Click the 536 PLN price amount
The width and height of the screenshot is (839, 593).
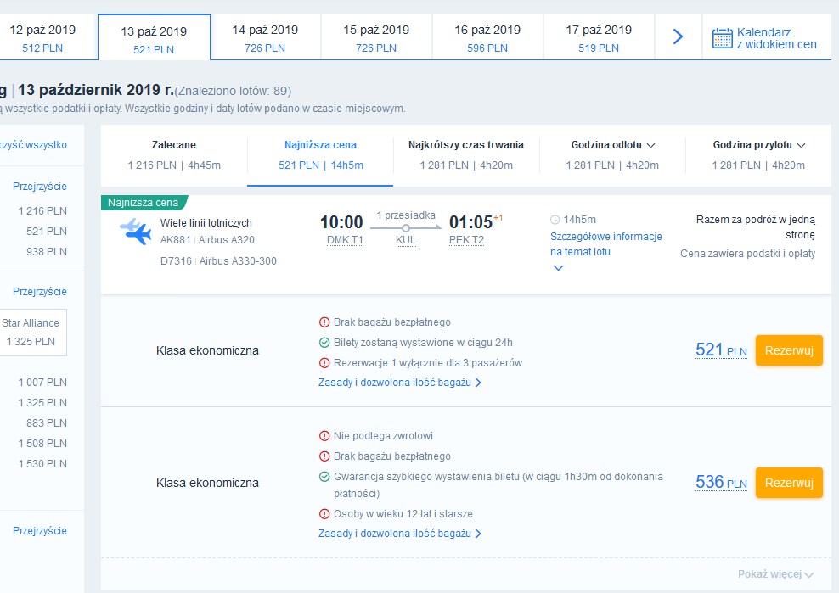(x=721, y=482)
